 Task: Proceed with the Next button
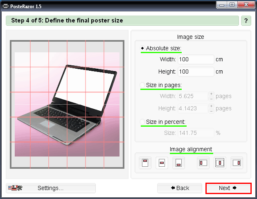(228, 188)
